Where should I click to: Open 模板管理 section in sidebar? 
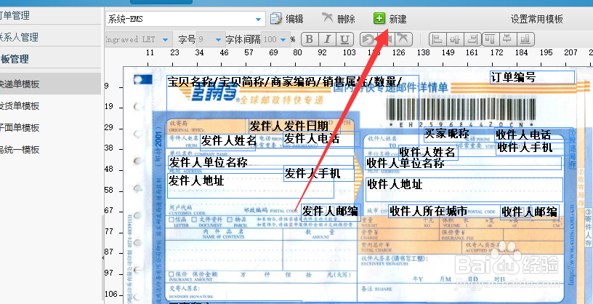click(15, 59)
